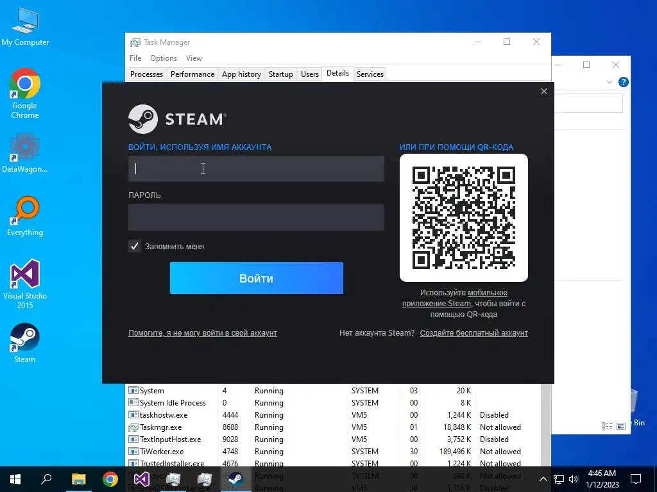Select the System Idle Process row
The image size is (657, 492).
[333, 402]
